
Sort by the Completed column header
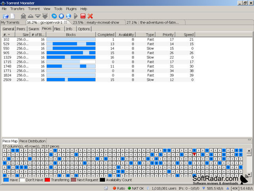point(105,35)
